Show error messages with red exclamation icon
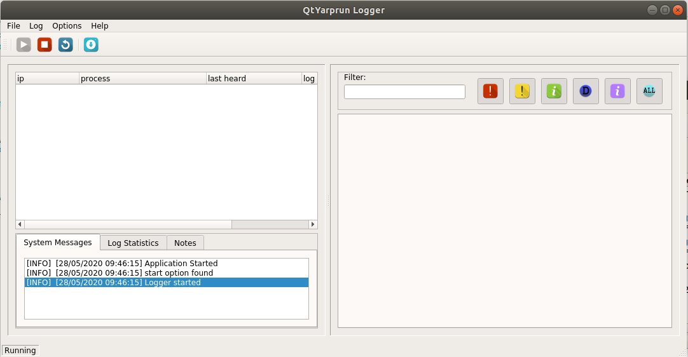Screen dimensions: 688x357 point(490,91)
